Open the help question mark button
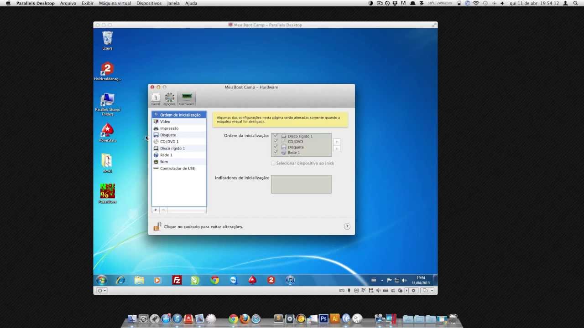 click(x=347, y=226)
